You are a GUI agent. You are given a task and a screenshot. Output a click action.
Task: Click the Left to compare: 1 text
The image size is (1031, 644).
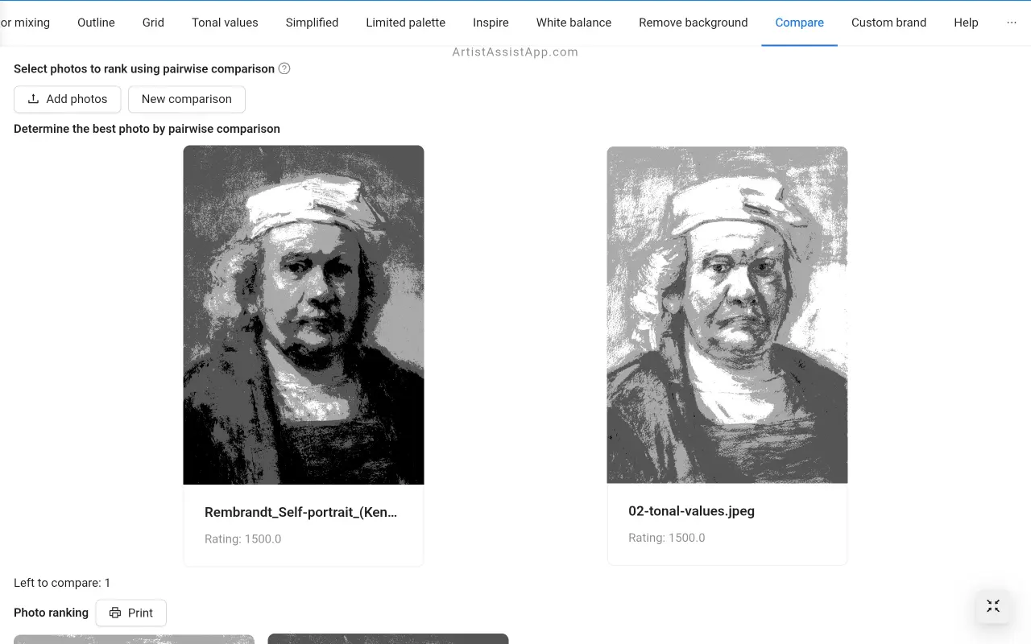click(x=62, y=583)
